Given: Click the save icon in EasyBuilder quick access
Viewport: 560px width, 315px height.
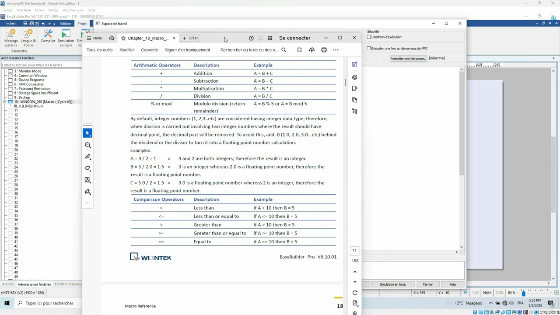Looking at the screenshot, I should click(x=25, y=24).
